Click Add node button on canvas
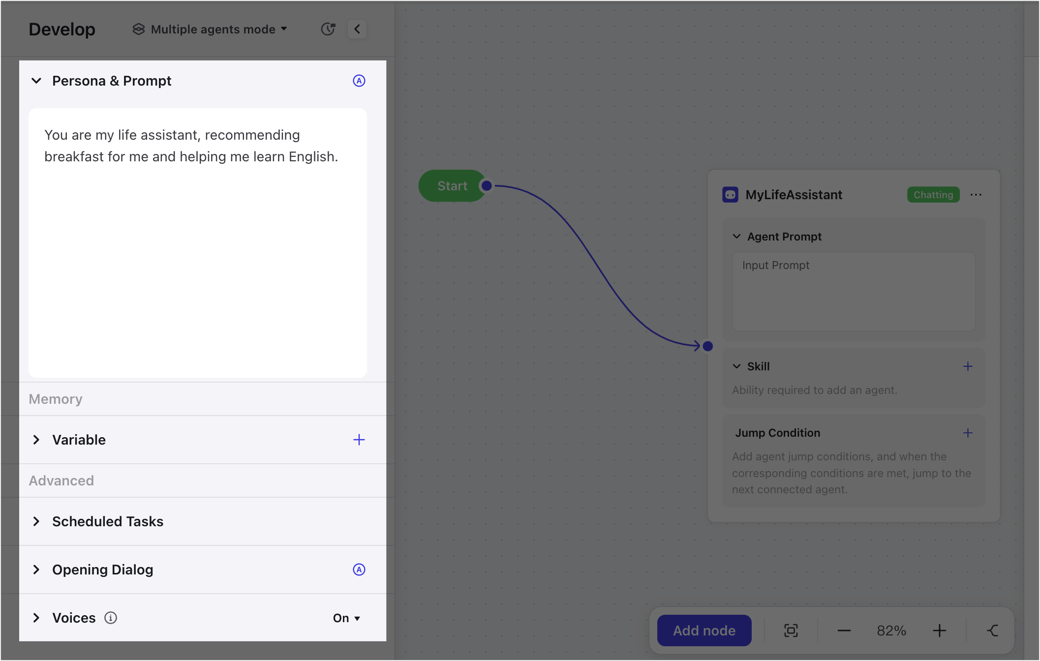The height and width of the screenshot is (661, 1040). click(703, 630)
